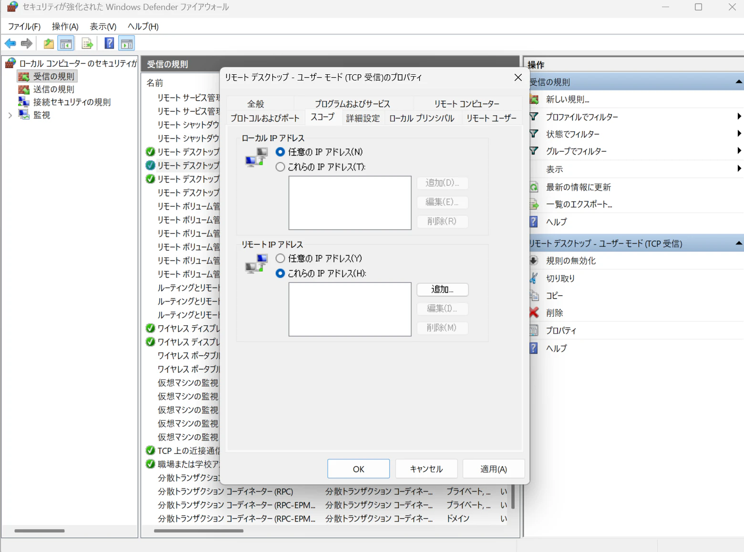The height and width of the screenshot is (552, 744).
Task: Click 新しい規則... in the action pane
Action: click(x=568, y=100)
